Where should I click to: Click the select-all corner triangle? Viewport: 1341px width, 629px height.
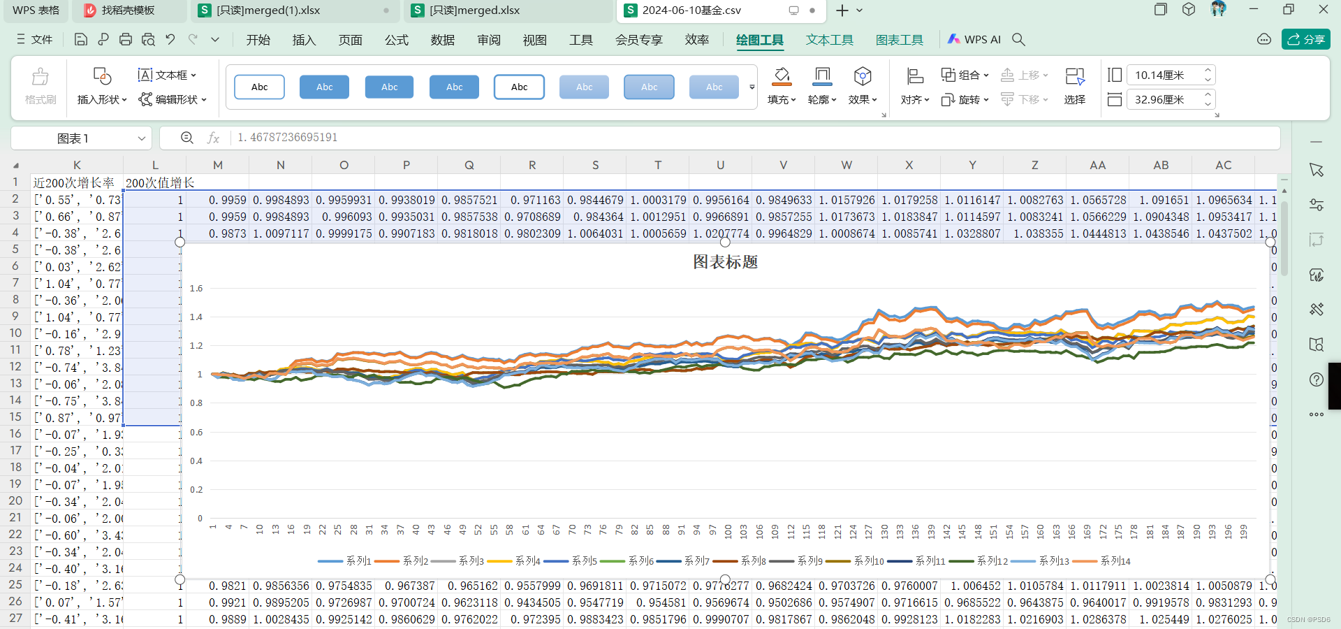click(x=15, y=165)
